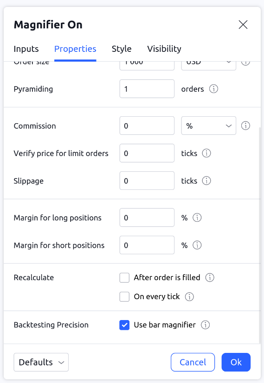The width and height of the screenshot is (264, 383).
Task: Check the On every tick option
Action: (124, 297)
